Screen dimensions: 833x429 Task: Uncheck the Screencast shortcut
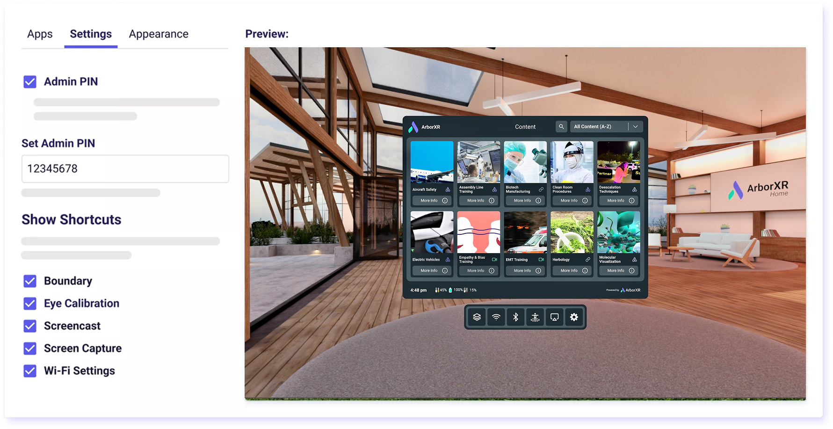point(30,326)
